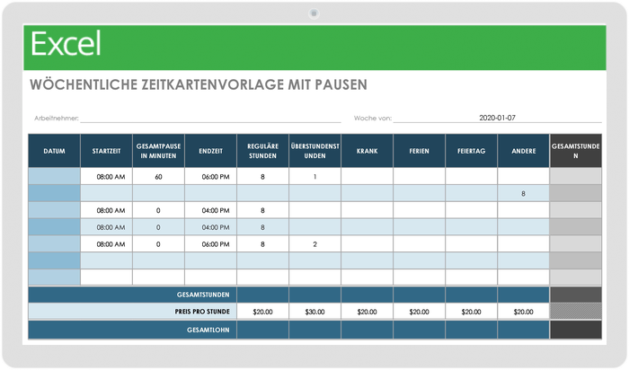Click the FEIERTAG column header
629x370 pixels.
click(472, 151)
